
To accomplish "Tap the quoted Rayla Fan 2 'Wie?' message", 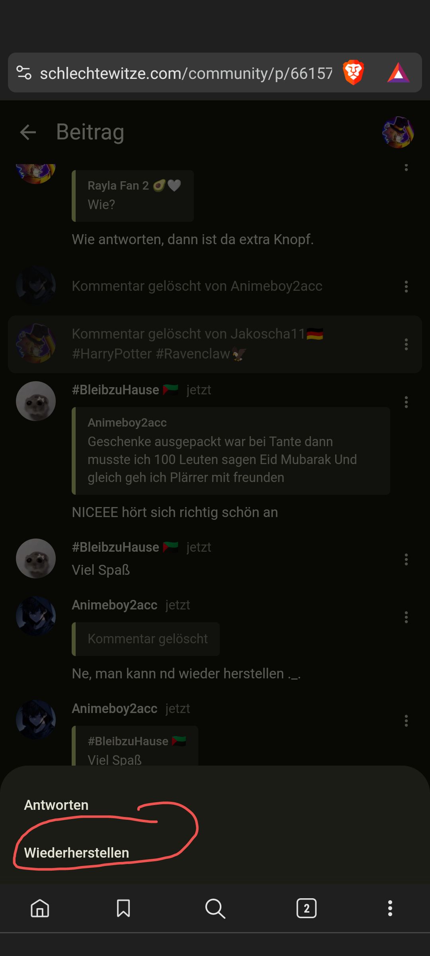I will (x=133, y=196).
